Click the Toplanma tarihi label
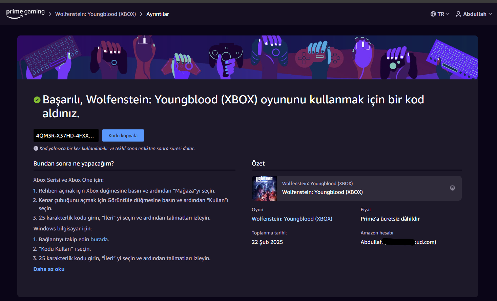497x301 pixels. pyautogui.click(x=269, y=233)
